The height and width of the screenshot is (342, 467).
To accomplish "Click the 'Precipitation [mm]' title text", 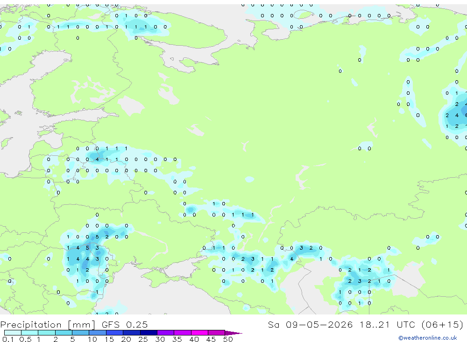I will [x=48, y=324].
